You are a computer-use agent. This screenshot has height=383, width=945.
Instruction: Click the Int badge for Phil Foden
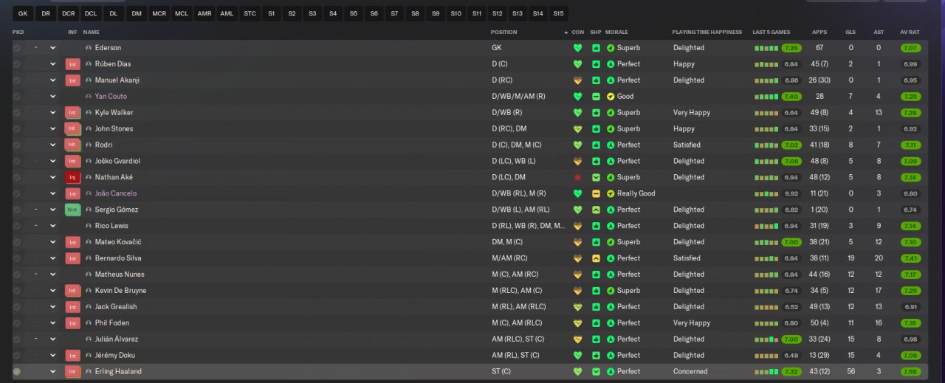click(x=72, y=323)
